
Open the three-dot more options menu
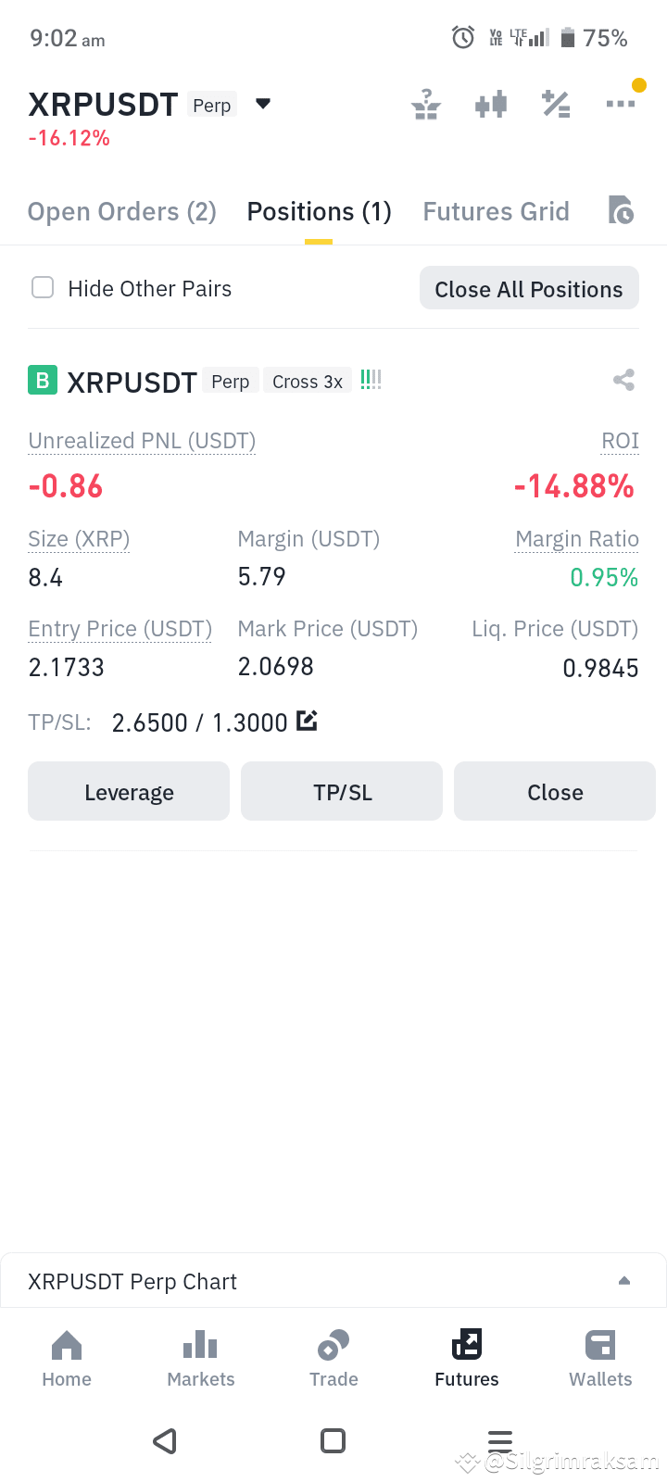tap(621, 104)
